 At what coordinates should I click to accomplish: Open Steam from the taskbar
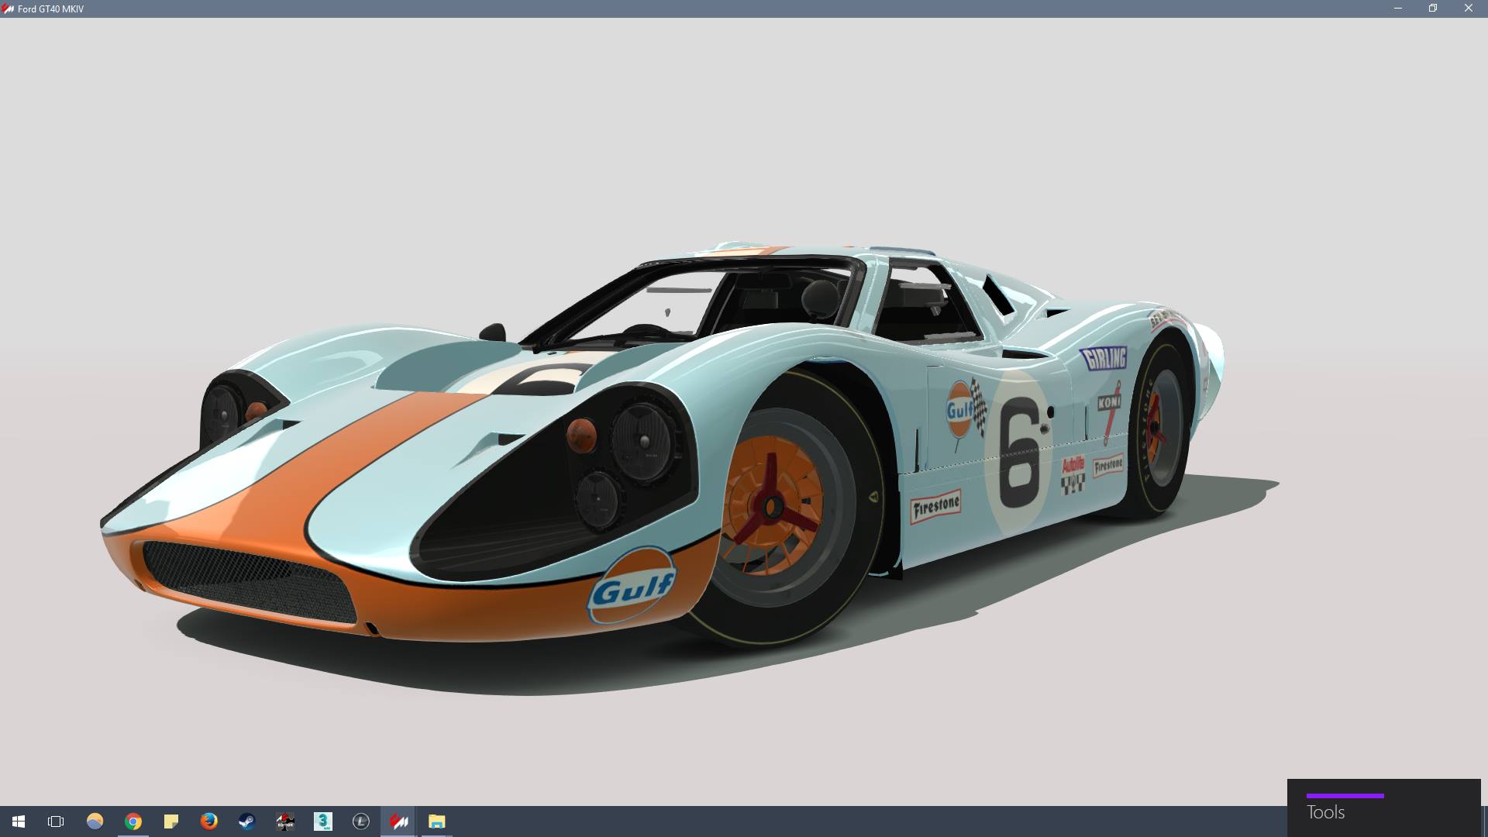coord(246,821)
